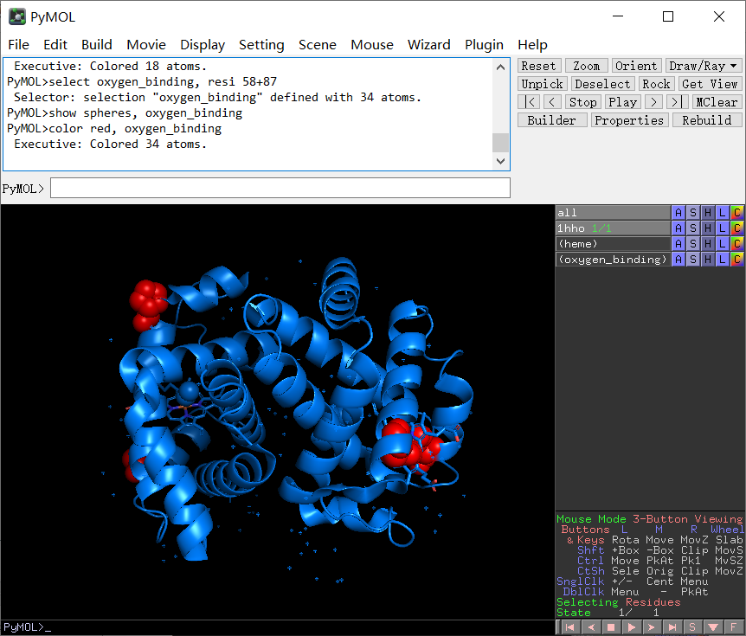Toggle the Rock button
This screenshot has width=746, height=636.
click(656, 84)
